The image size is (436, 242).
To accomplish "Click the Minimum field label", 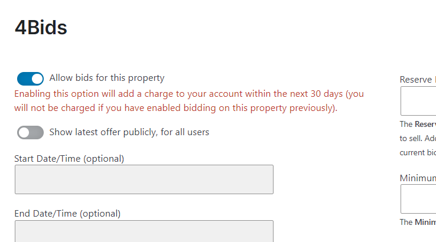I will pos(418,178).
